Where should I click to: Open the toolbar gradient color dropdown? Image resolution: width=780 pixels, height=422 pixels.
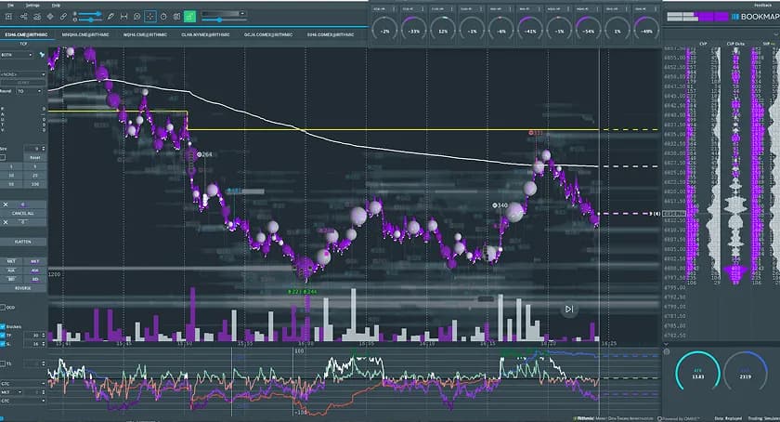[223, 13]
